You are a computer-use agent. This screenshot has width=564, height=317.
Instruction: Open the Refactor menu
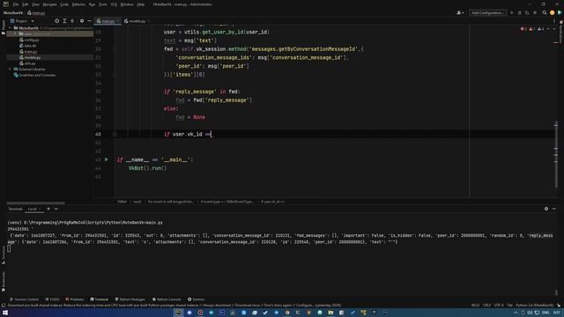click(78, 4)
